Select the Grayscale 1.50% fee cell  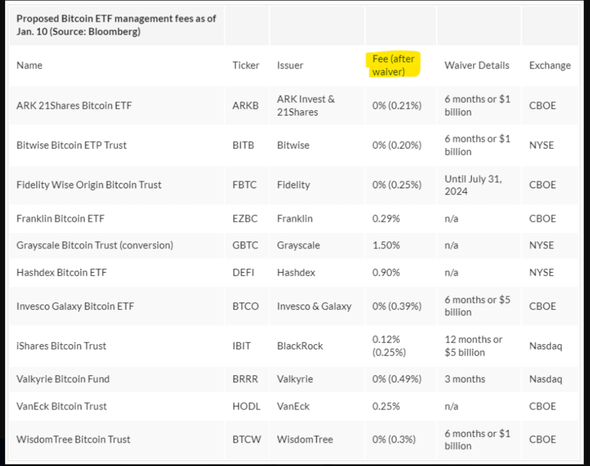pyautogui.click(x=386, y=245)
